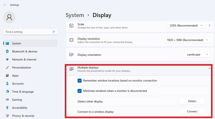Click the Accessibility figure icon

[7, 108]
